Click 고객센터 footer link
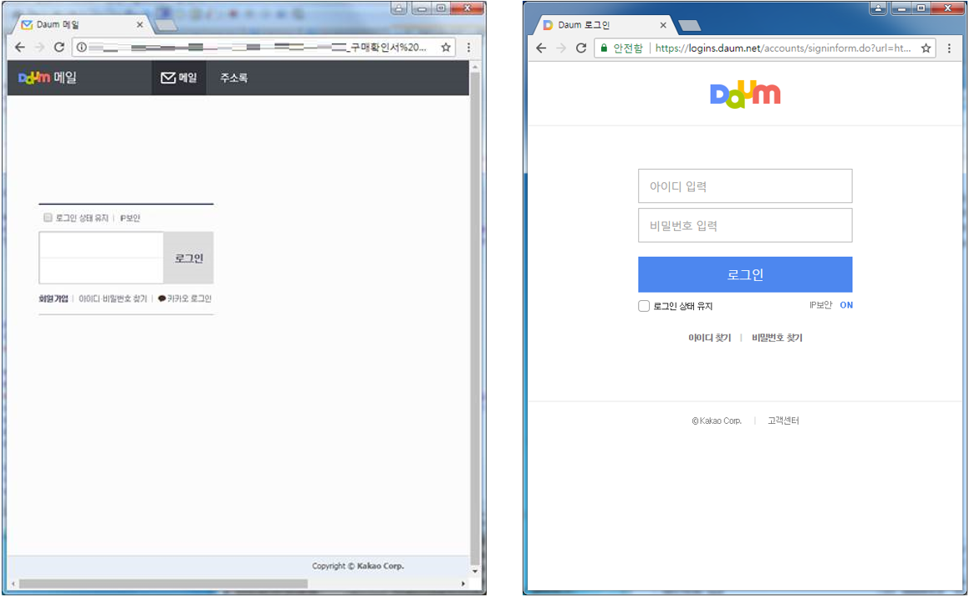This screenshot has height=597, width=970. (784, 420)
